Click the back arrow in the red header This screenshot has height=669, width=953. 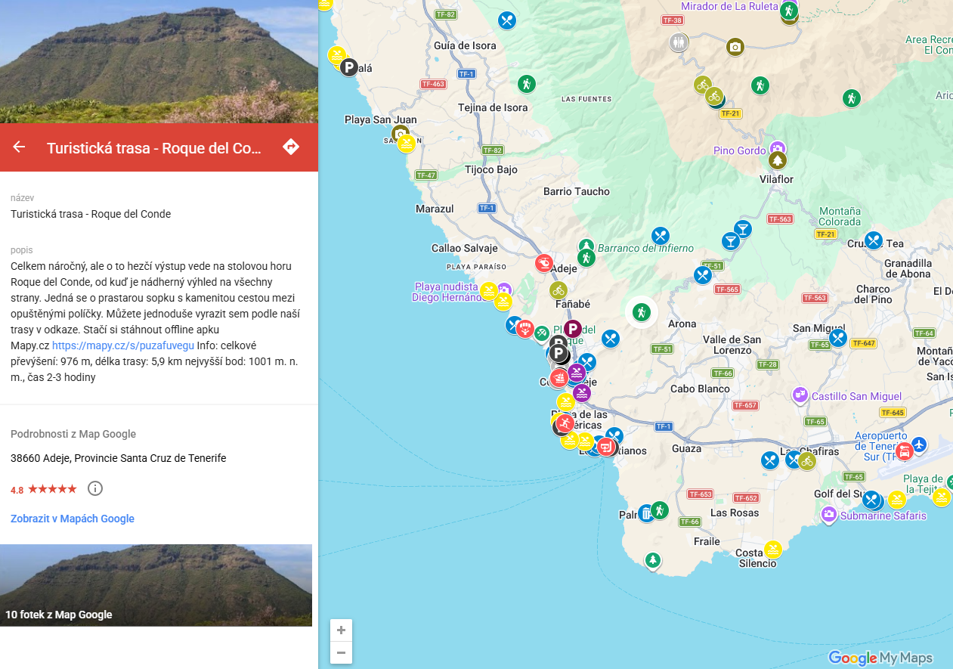(18, 147)
